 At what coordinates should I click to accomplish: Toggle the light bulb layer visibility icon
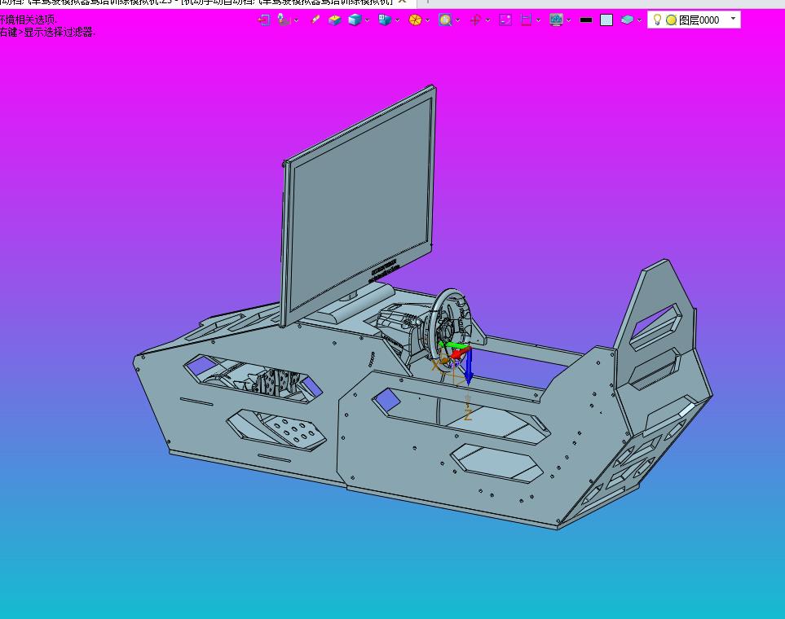coord(657,20)
